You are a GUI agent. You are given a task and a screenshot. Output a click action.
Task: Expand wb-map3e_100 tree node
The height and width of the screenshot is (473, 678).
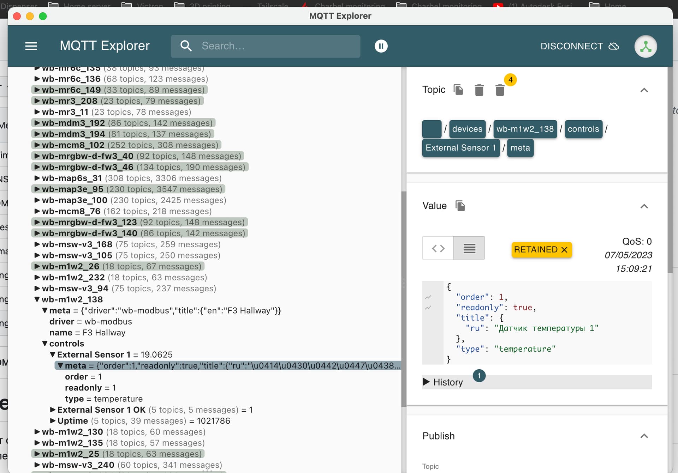pyautogui.click(x=37, y=200)
